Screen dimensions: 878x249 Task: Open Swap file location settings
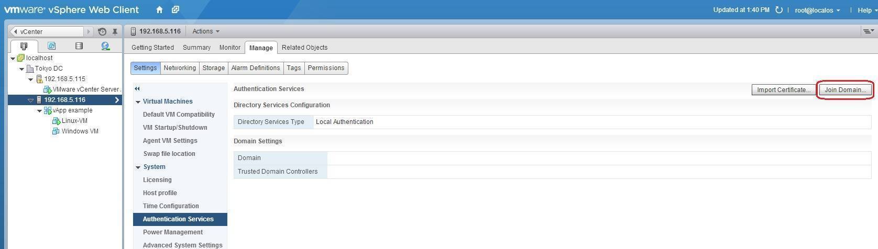[169, 154]
